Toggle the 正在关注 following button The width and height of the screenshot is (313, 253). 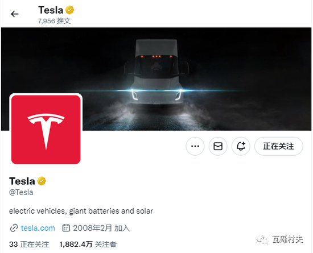coord(279,146)
